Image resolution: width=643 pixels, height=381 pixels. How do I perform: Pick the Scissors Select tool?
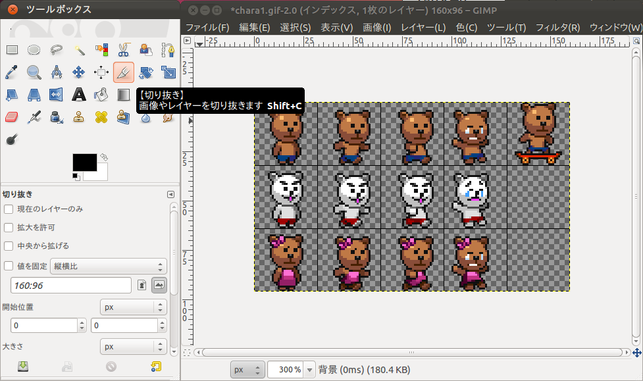coord(124,49)
